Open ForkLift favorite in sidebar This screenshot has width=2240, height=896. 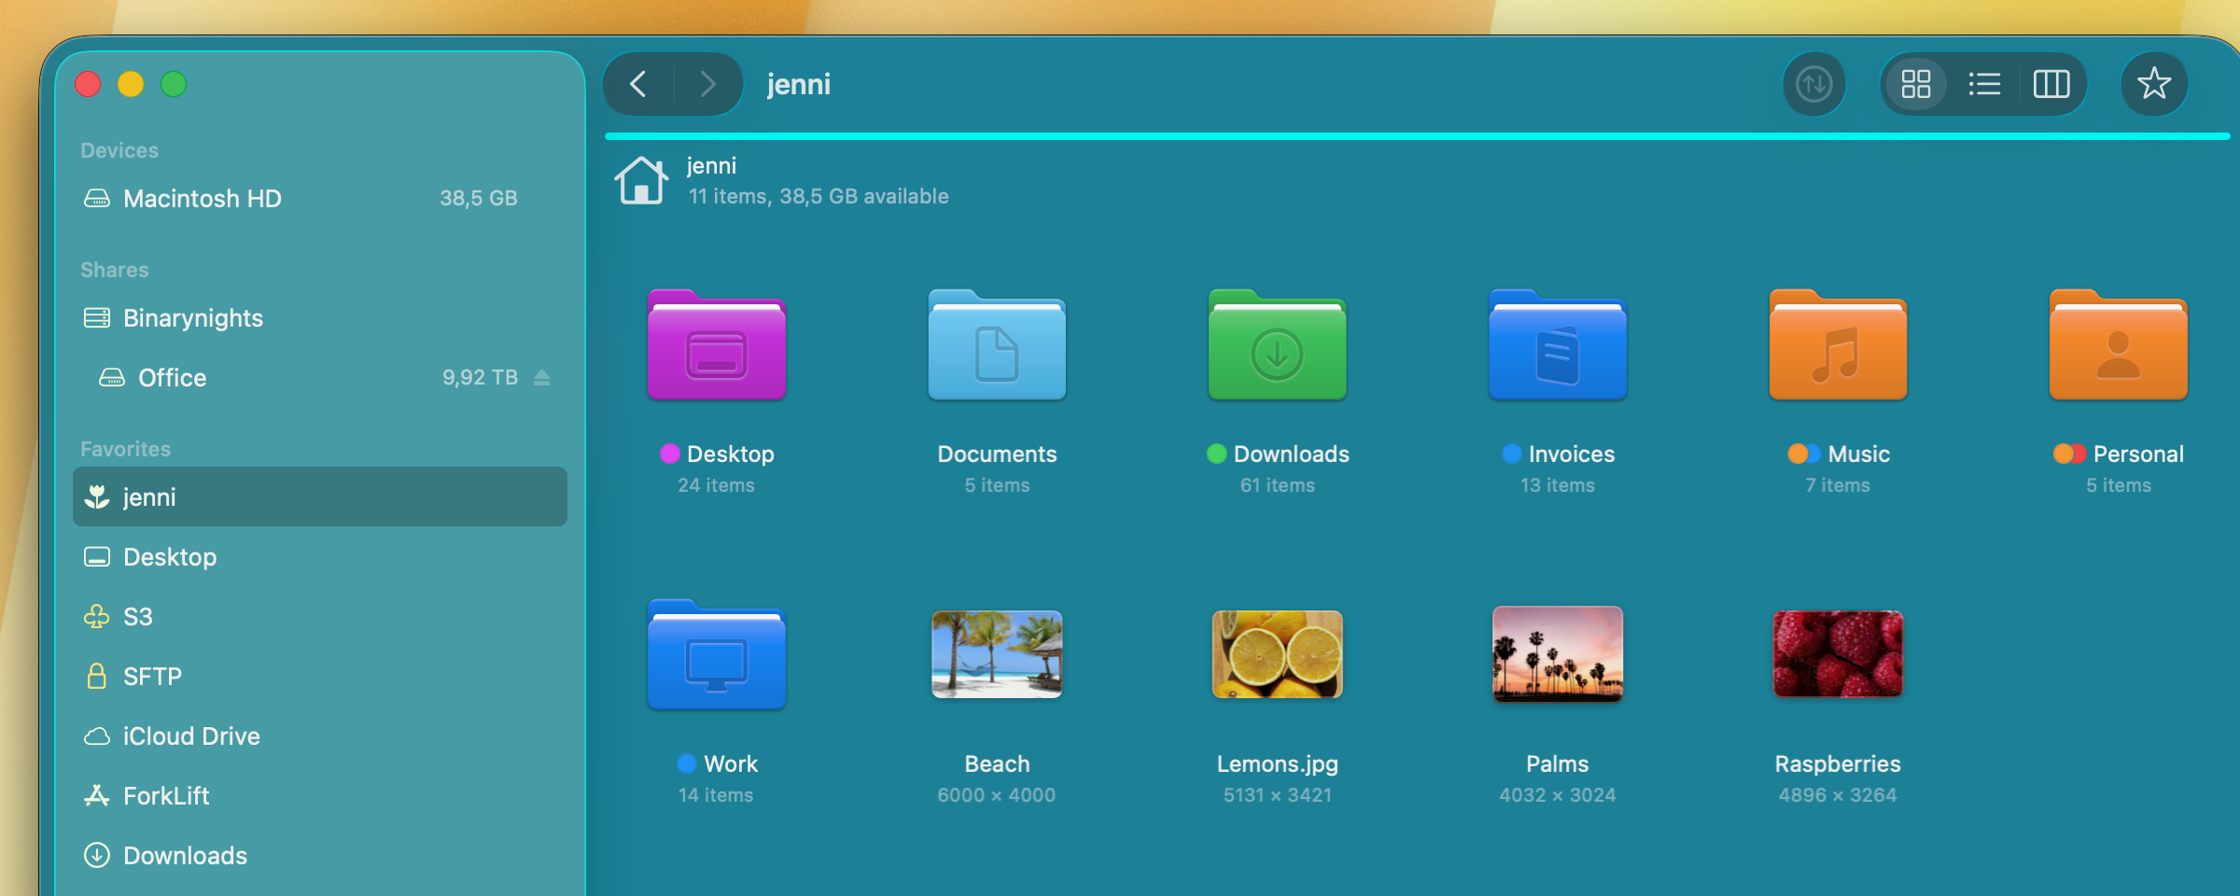click(x=319, y=795)
